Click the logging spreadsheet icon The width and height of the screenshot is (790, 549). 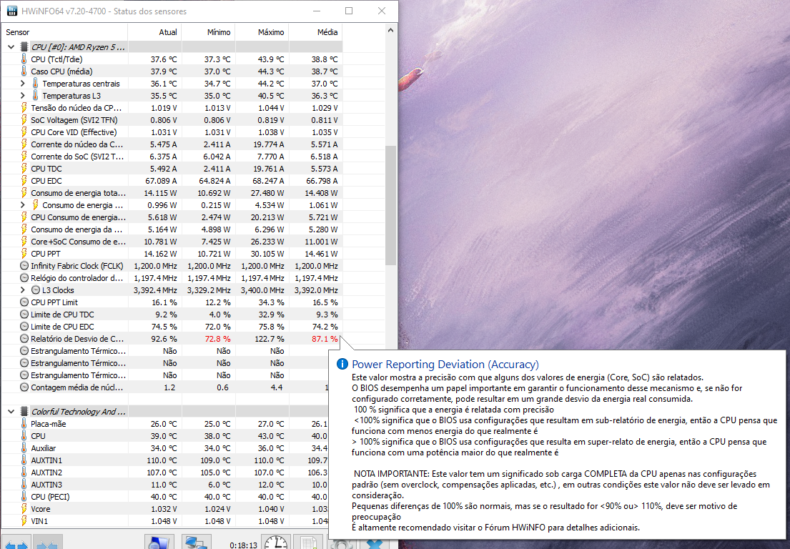pyautogui.click(x=308, y=543)
